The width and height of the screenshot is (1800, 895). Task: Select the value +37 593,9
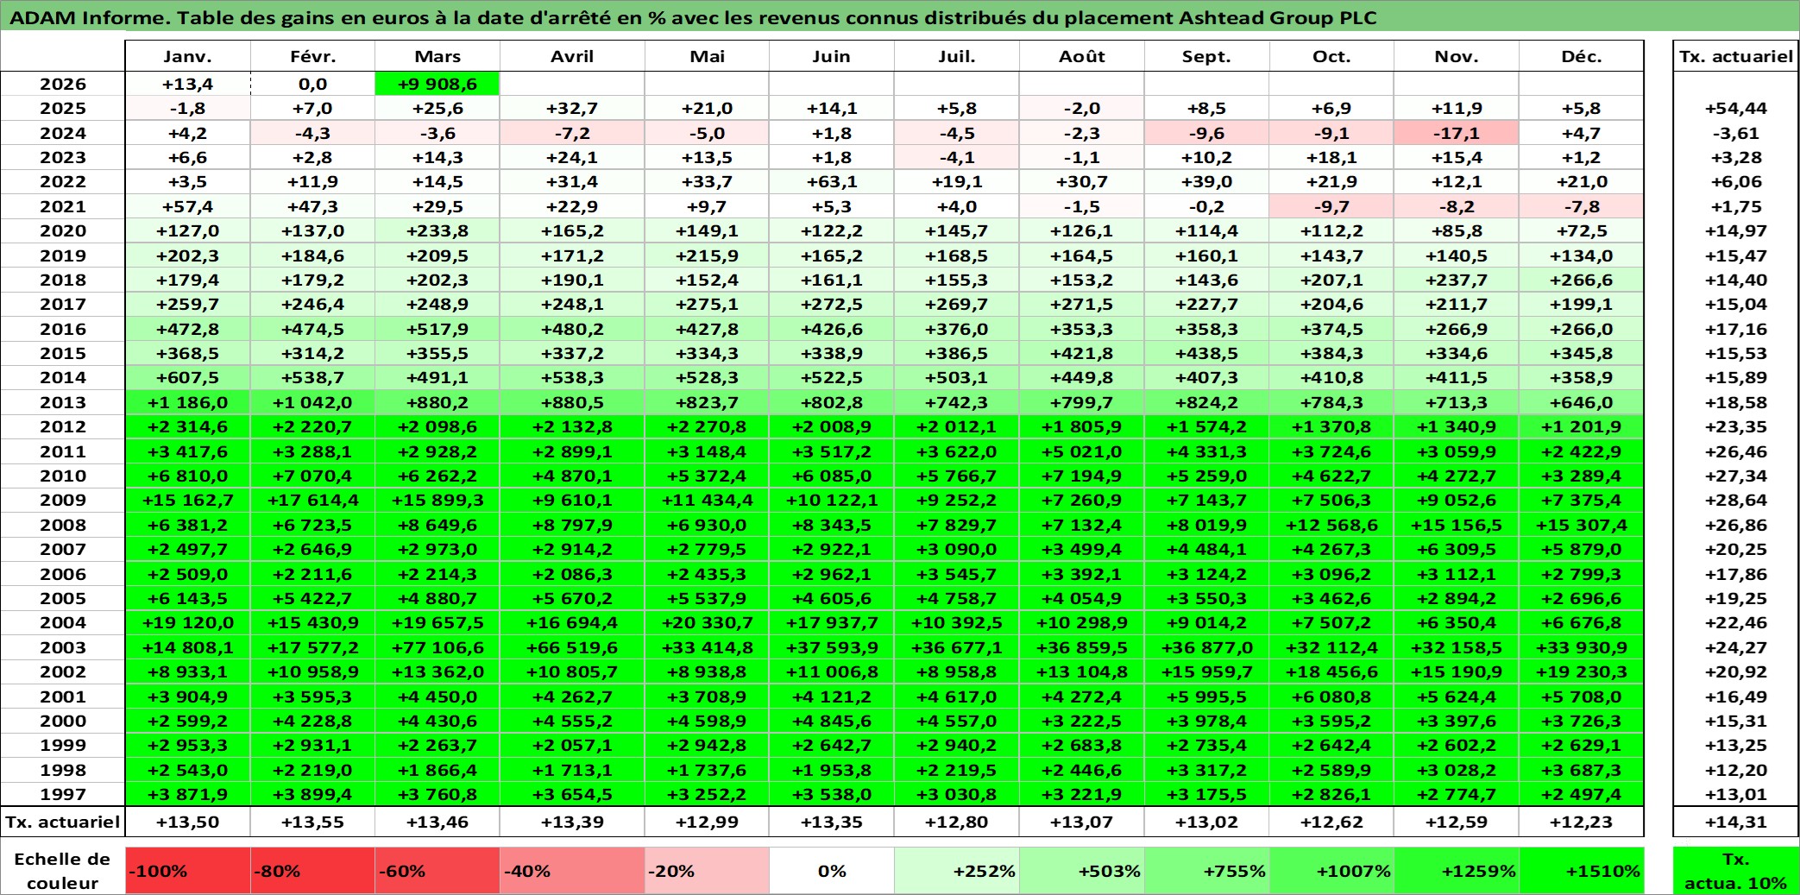pyautogui.click(x=832, y=647)
